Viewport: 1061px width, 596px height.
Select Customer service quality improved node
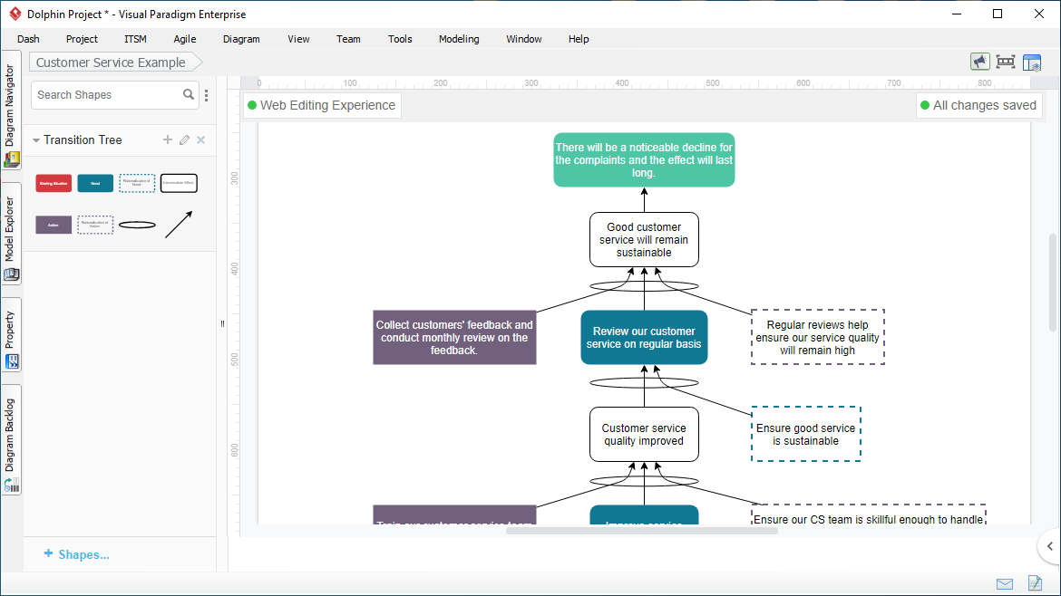coord(644,435)
